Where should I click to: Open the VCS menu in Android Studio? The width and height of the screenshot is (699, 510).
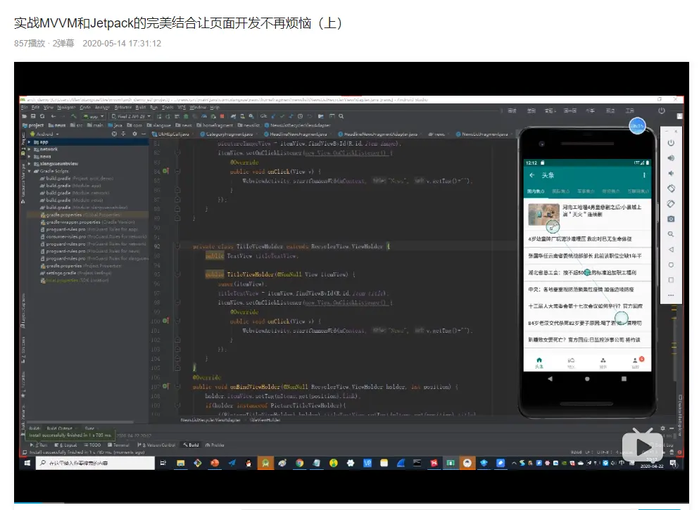pyautogui.click(x=182, y=108)
